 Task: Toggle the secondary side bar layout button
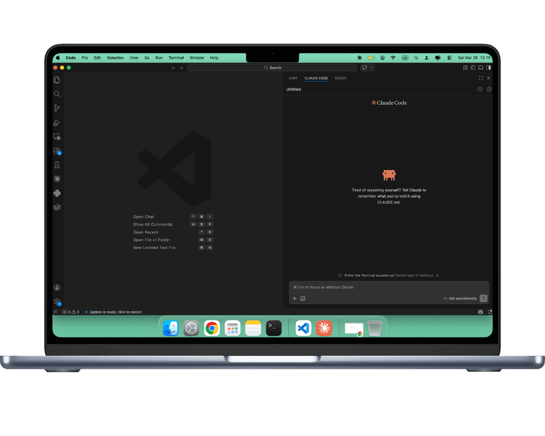488,68
